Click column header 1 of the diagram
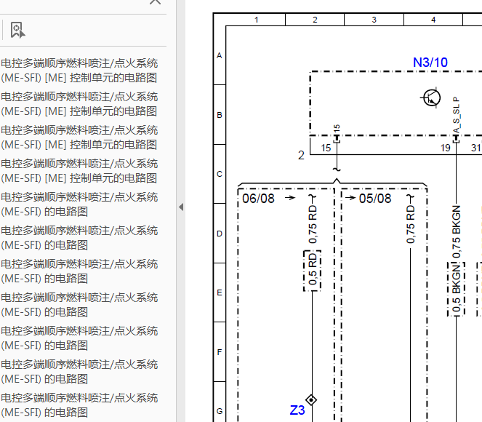482x422 pixels. pos(256,20)
